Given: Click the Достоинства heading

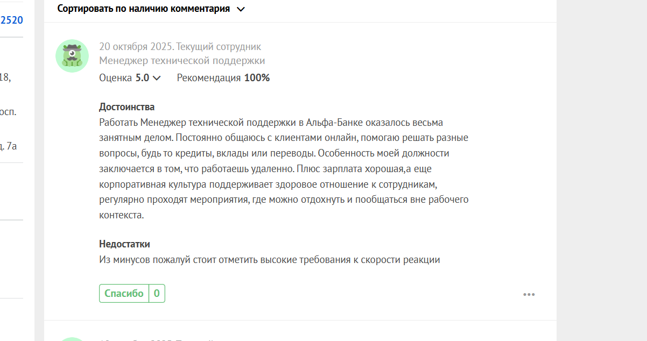Looking at the screenshot, I should (x=127, y=107).
